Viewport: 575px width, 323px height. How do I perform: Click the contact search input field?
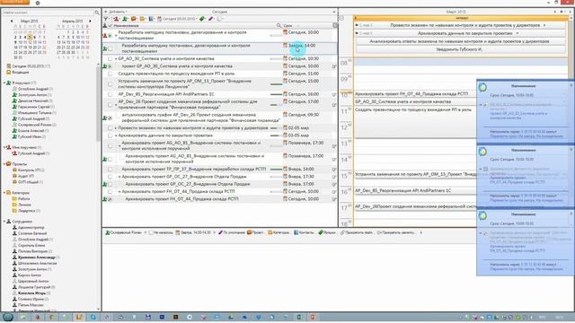[x=48, y=13]
